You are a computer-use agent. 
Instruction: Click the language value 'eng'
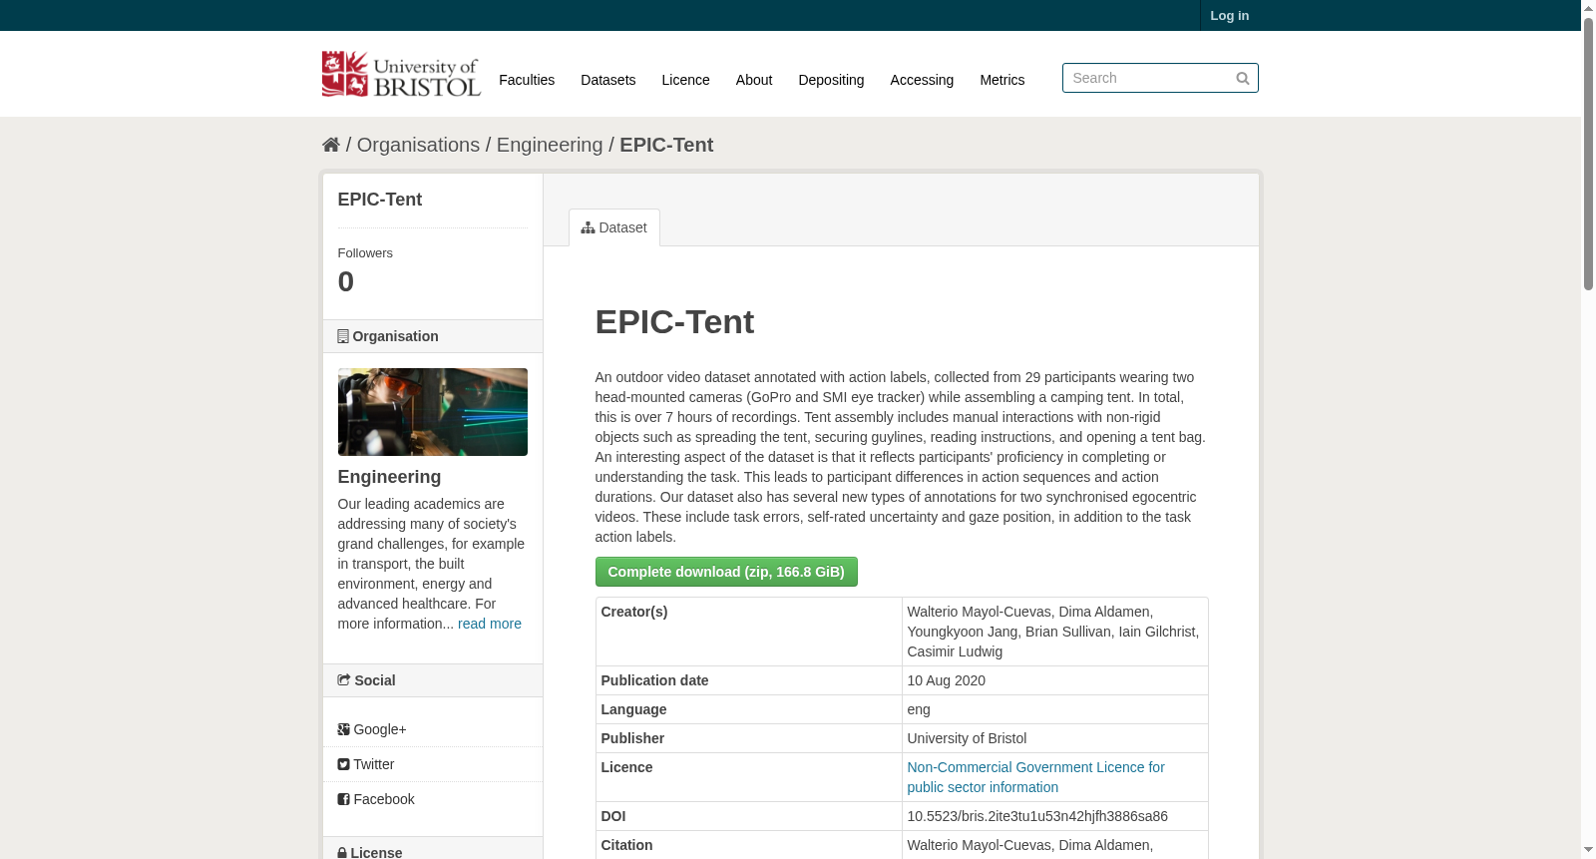[x=919, y=709]
